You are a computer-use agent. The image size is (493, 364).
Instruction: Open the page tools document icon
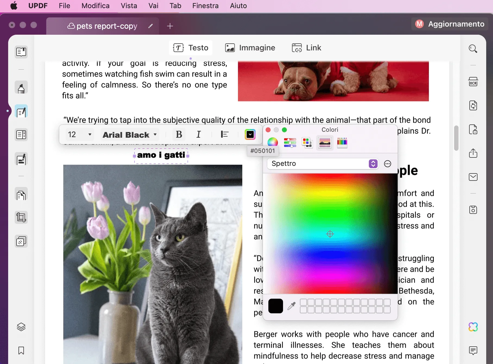[x=21, y=194]
